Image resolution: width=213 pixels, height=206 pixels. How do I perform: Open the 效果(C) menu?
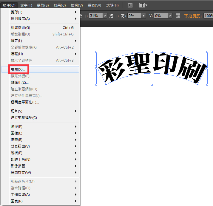pos(60,5)
